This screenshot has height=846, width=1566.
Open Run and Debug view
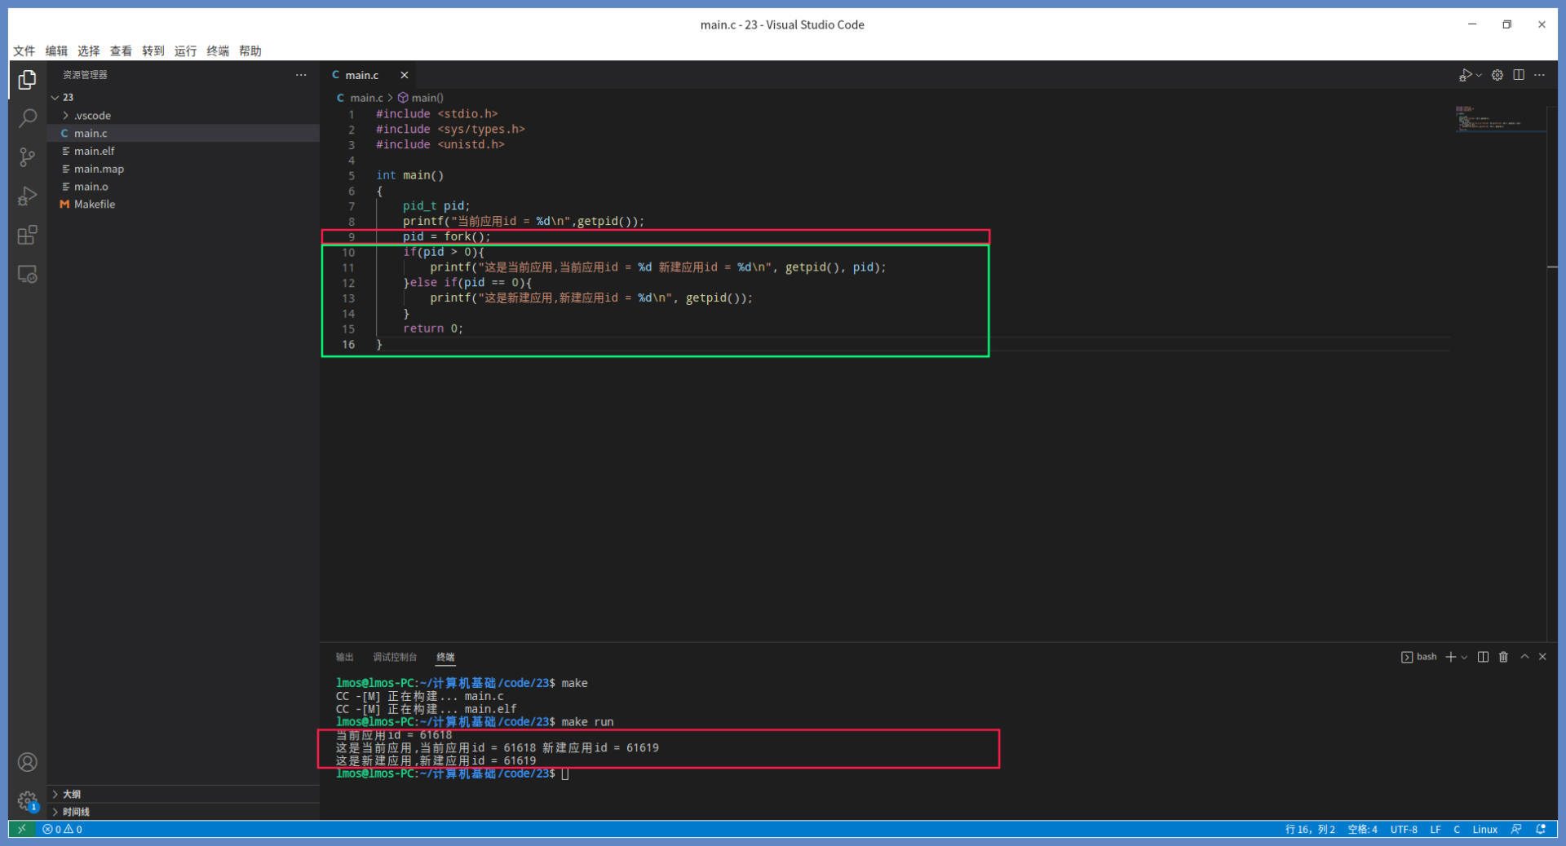pyautogui.click(x=27, y=196)
